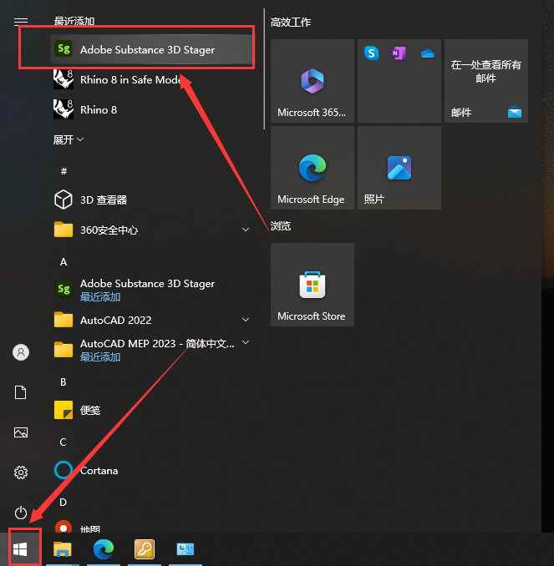554x566 pixels.
Task: Open the Power options icon
Action: point(21,513)
